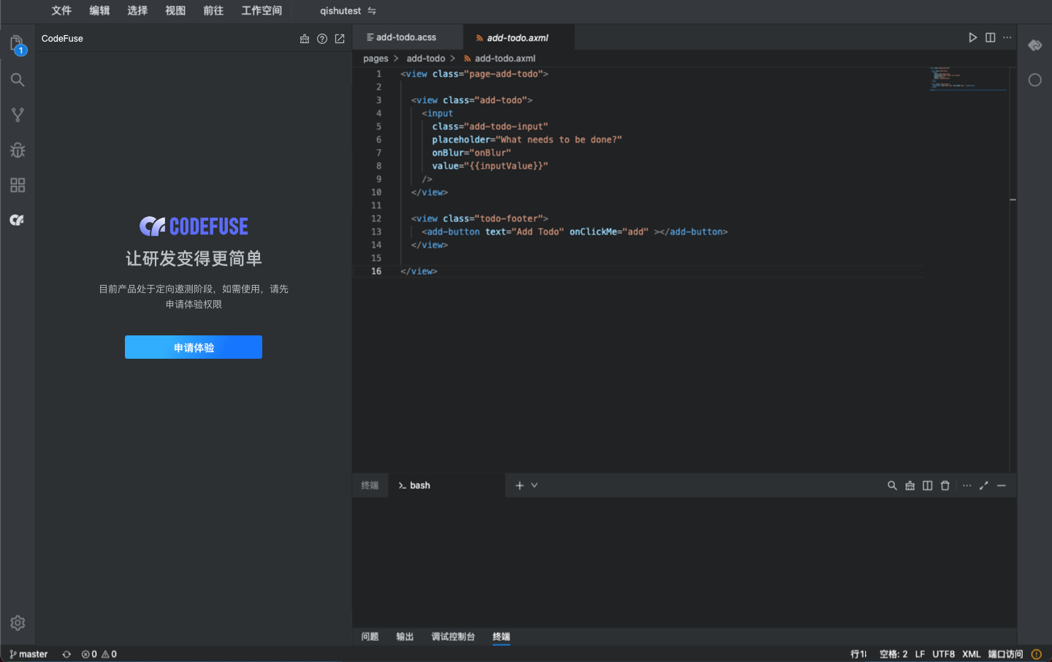Screen dimensions: 1052x662
Task: Click the 申请体验 button
Action: 194,347
